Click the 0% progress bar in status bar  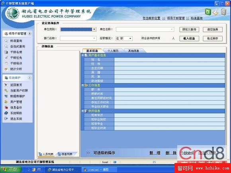tap(155, 162)
